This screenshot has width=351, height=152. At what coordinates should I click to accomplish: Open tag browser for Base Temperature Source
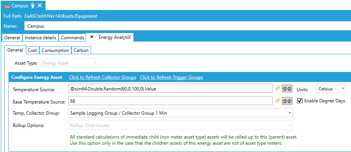tap(277, 101)
